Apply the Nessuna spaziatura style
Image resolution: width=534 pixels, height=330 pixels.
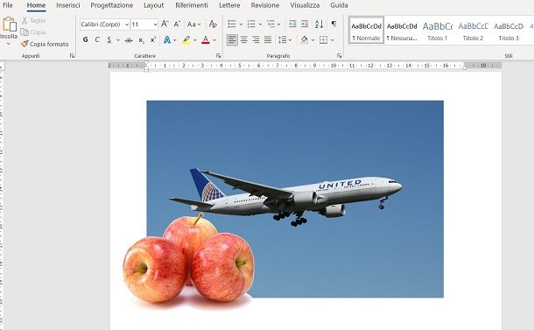click(402, 30)
